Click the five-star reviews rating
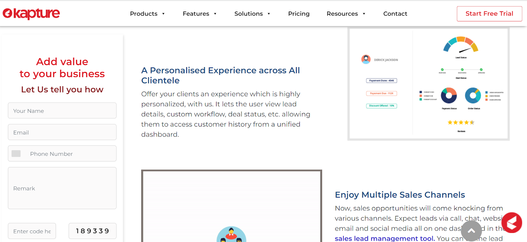Viewport: 527px width, 242px height. (x=461, y=122)
